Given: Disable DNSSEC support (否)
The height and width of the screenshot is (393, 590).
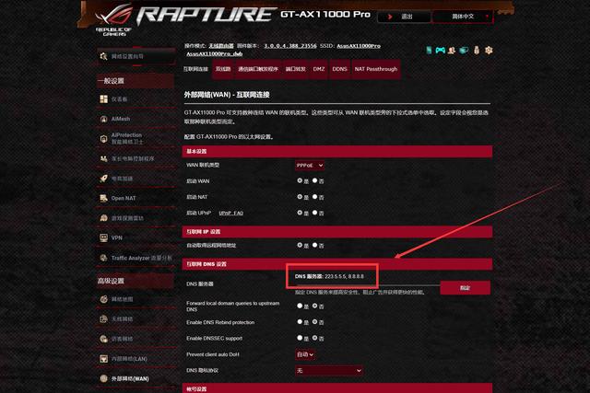Looking at the screenshot, I should (x=315, y=338).
